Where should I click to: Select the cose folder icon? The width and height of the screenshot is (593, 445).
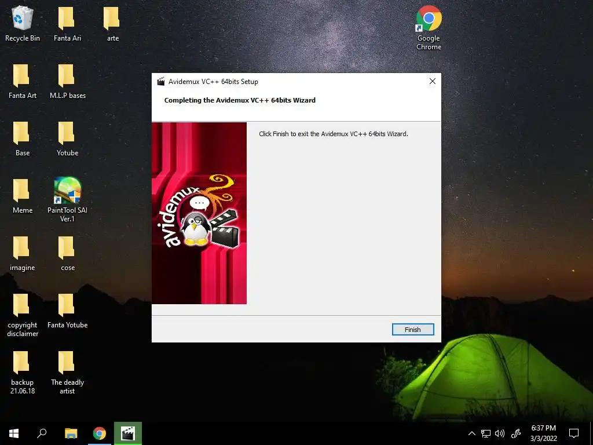67,254
